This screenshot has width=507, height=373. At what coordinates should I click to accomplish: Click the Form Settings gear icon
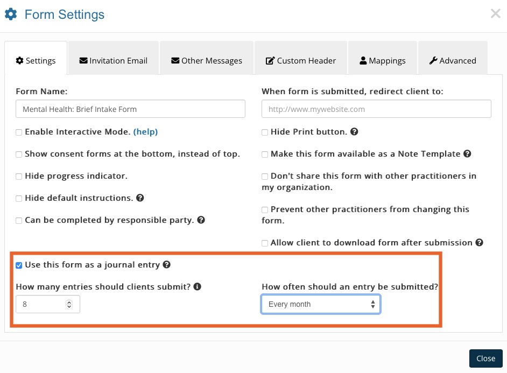pyautogui.click(x=11, y=14)
